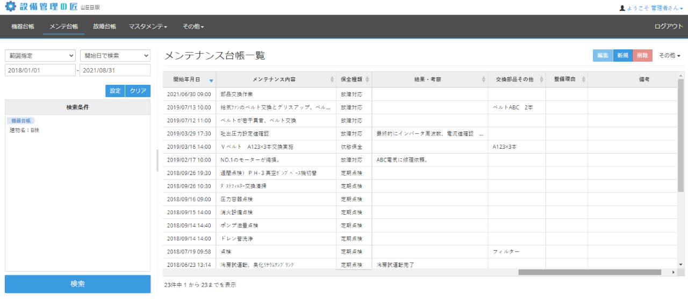The width and height of the screenshot is (688, 299).
Task: Sort the 保全種類 column
Action: click(367, 79)
